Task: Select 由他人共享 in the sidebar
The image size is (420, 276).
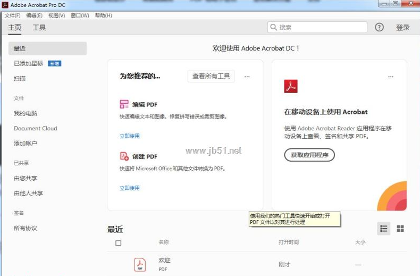Action: click(28, 193)
